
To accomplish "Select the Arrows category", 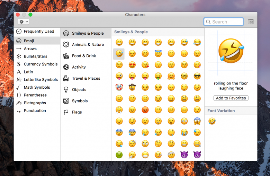I will [30, 49].
